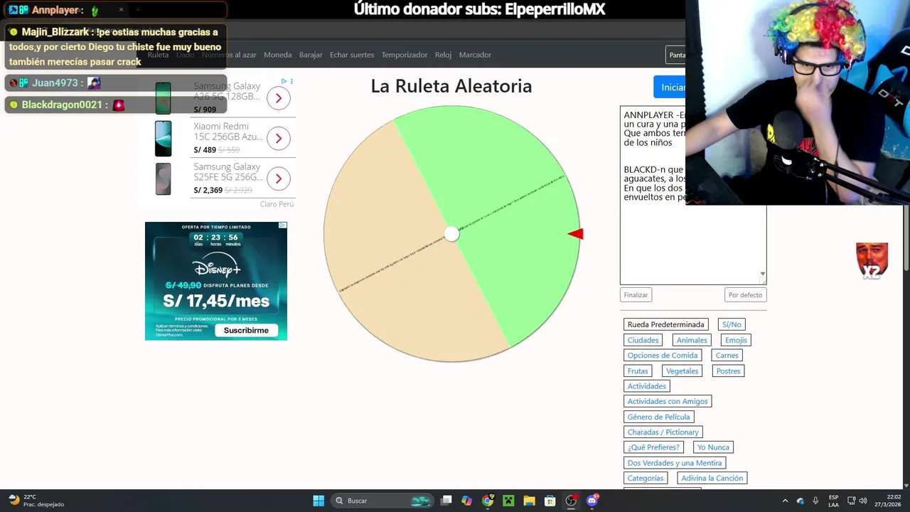Open File Explorer from the taskbar
Image resolution: width=910 pixels, height=512 pixels.
pos(529,501)
